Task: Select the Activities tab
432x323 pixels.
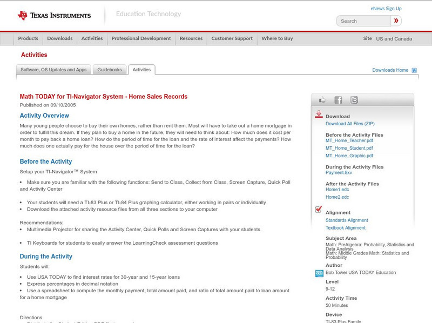Action: coord(141,70)
